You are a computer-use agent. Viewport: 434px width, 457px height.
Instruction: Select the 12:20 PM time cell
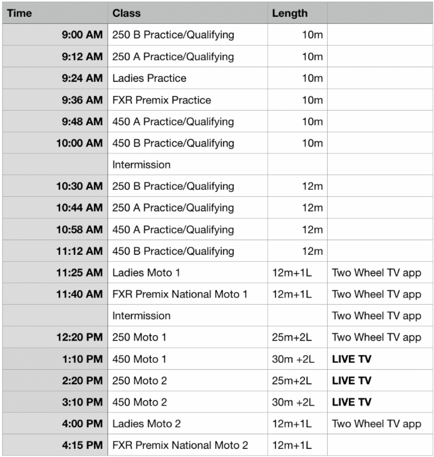pos(79,337)
